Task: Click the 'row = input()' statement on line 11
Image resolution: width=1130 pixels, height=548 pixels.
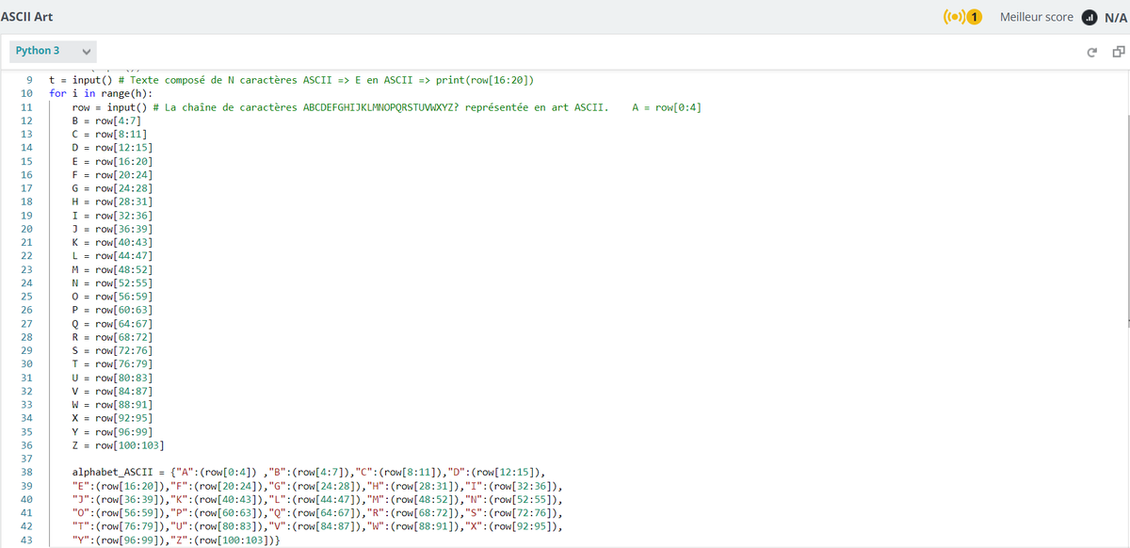Action: (x=107, y=107)
